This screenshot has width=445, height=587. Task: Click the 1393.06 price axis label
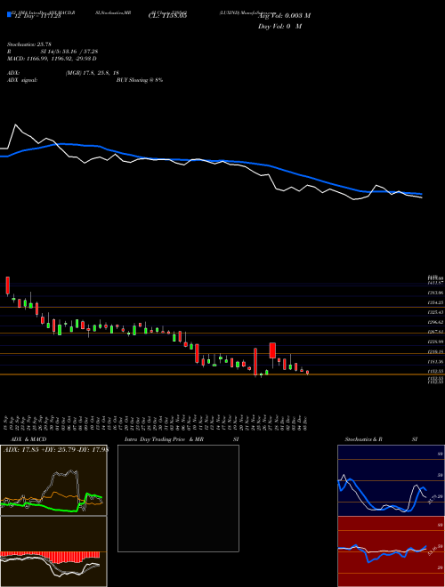[x=435, y=293]
